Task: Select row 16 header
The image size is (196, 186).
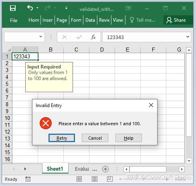Action: point(7,159)
